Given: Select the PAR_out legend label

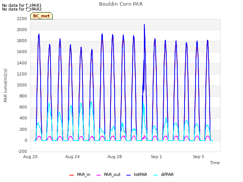Looking at the screenshot, I should (x=112, y=174).
